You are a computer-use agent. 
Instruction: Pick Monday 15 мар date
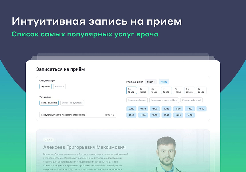point(132,91)
